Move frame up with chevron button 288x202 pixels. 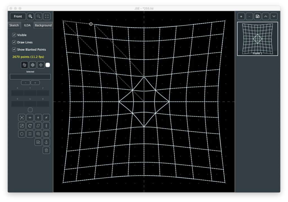click(x=266, y=16)
